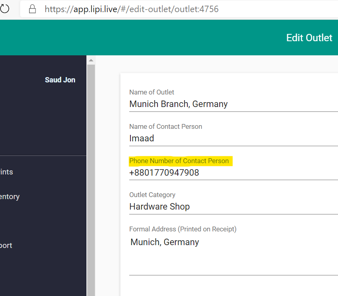Click the Edit Outlet page title
Viewport: 338px width, 296px height.
tap(309, 38)
